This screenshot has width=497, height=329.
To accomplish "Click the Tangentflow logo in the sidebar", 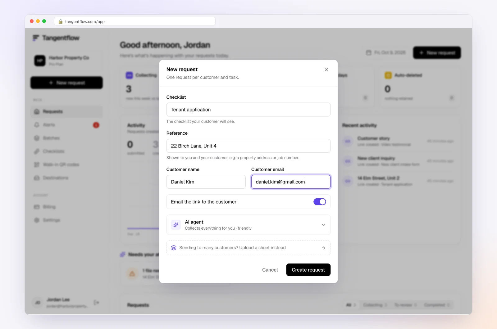I will click(56, 38).
